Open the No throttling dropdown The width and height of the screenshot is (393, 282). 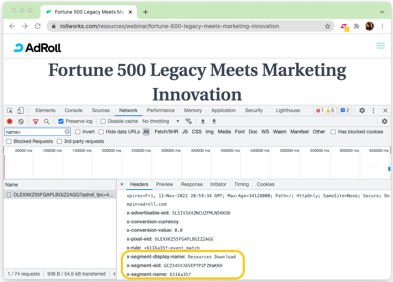click(161, 121)
